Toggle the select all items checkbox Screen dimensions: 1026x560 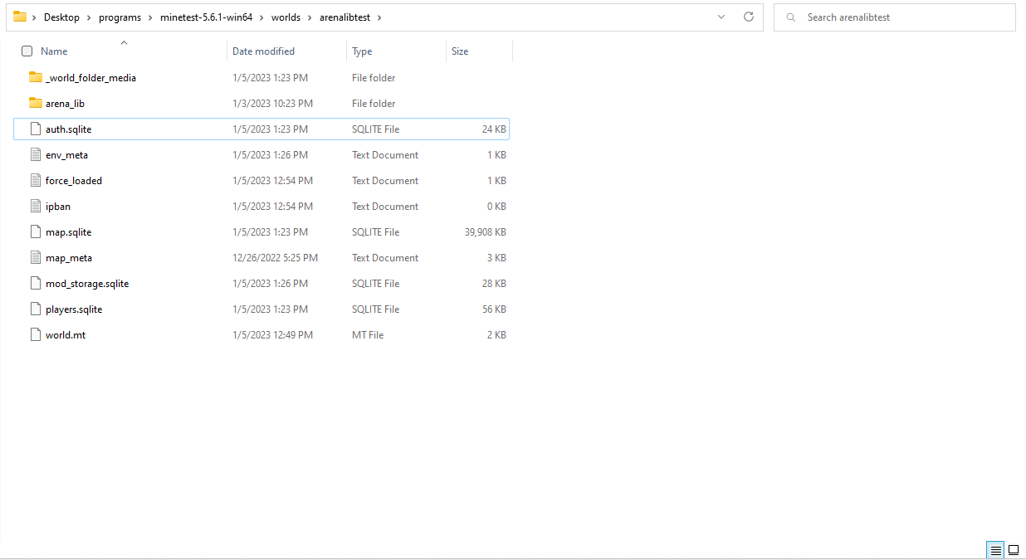click(x=27, y=51)
